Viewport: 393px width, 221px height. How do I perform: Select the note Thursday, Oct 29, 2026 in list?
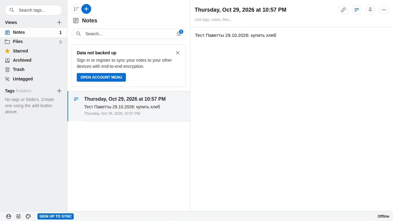pos(129,106)
